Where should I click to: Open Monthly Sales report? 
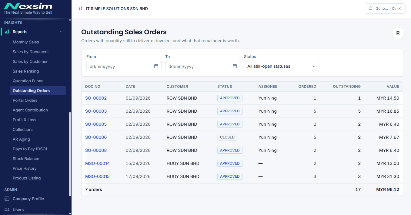click(x=38, y=42)
